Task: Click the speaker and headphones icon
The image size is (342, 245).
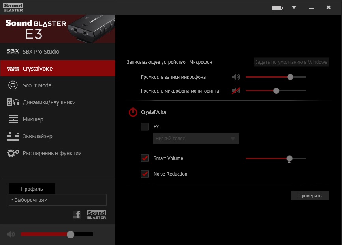Action: coord(13,102)
